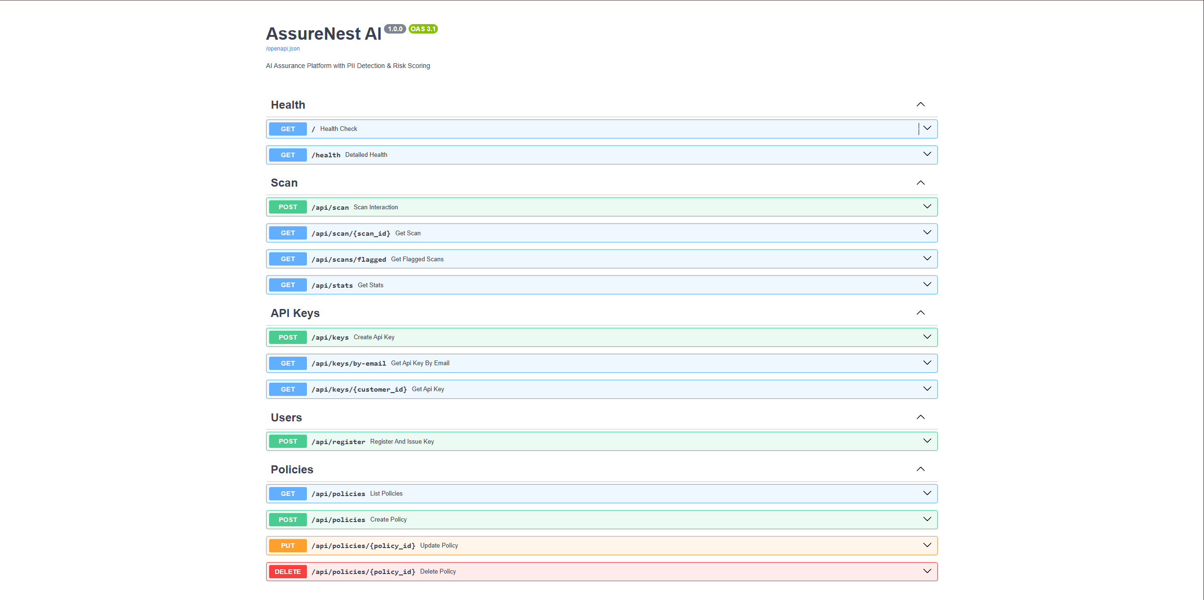Click the 1.0.0 version badge
This screenshot has height=600, width=1204.
[395, 29]
